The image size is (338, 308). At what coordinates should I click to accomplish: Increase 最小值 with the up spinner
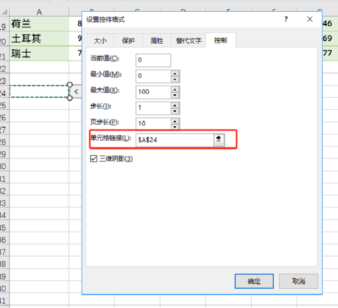coord(175,73)
